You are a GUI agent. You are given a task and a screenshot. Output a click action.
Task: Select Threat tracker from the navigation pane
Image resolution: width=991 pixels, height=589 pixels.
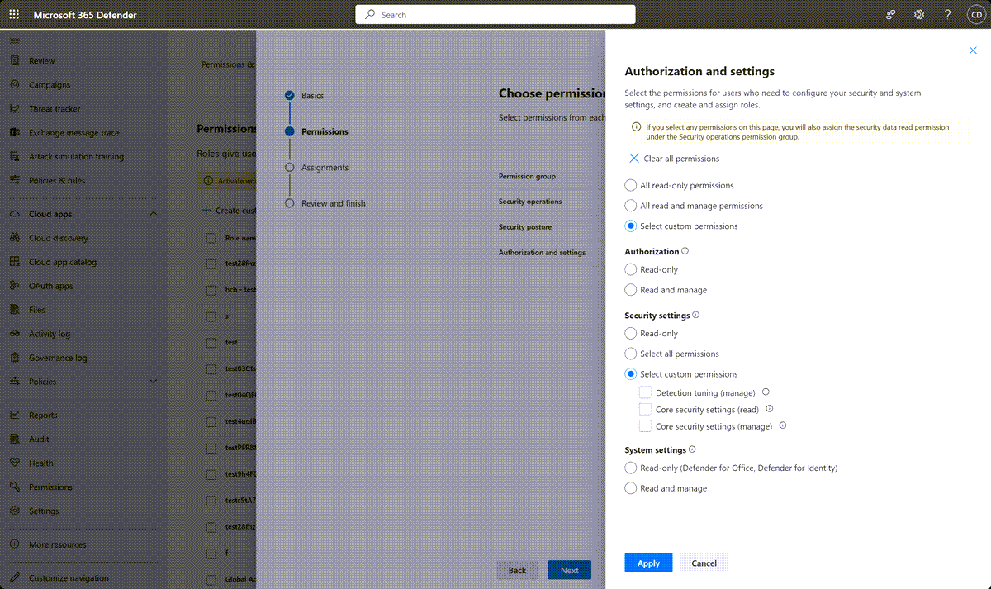pos(58,108)
